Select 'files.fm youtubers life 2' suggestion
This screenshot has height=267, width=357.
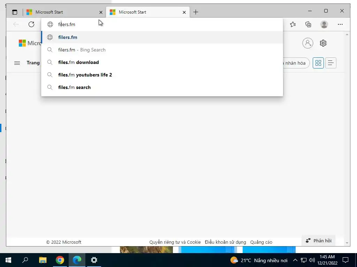click(x=162, y=75)
